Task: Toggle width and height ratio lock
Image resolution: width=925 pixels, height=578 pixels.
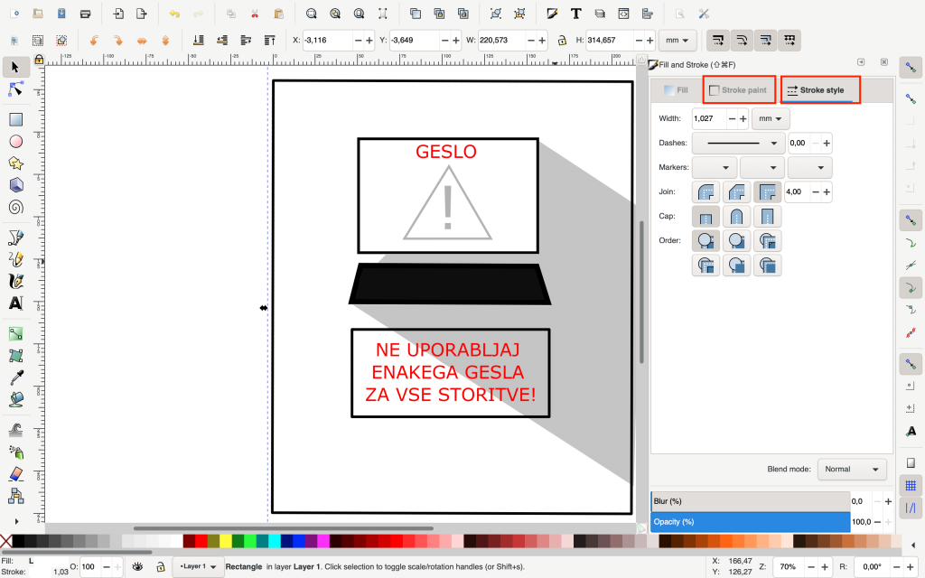Action: click(562, 40)
